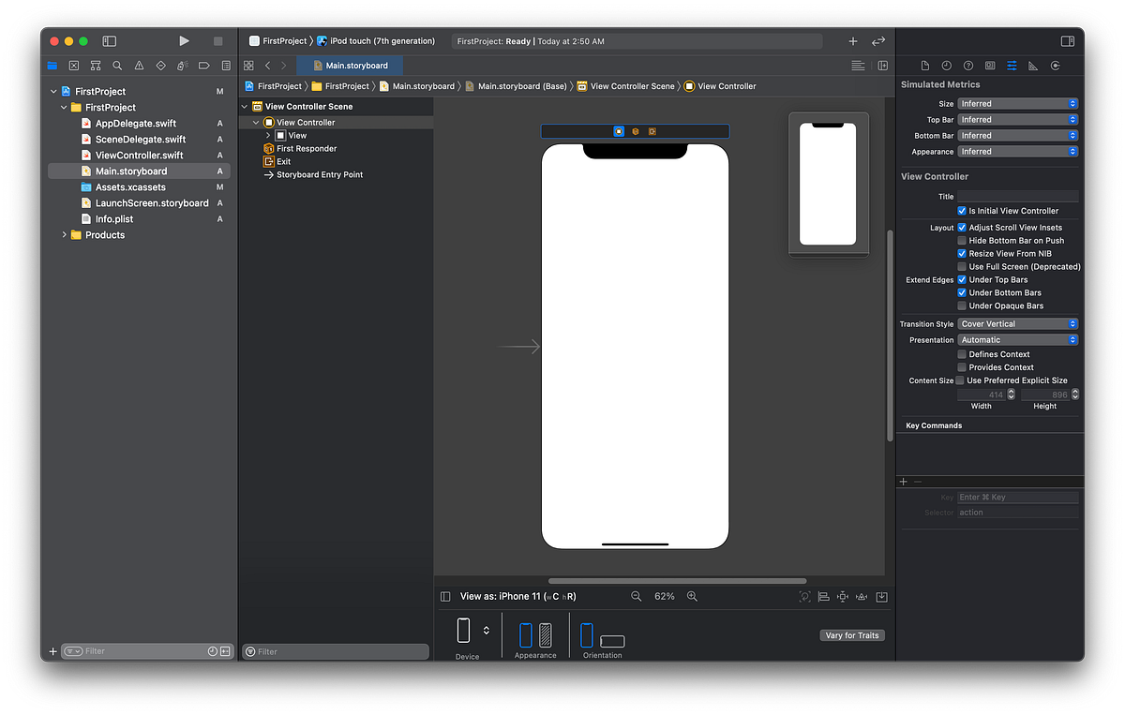Open the Connections inspector
Image resolution: width=1125 pixels, height=715 pixels.
[x=1054, y=66]
